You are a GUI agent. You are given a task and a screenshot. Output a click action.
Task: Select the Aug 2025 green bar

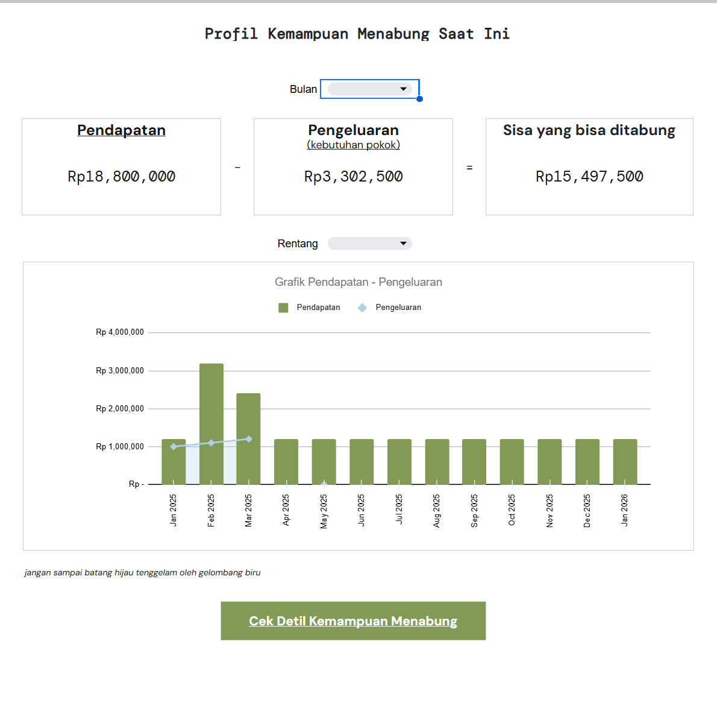(437, 461)
